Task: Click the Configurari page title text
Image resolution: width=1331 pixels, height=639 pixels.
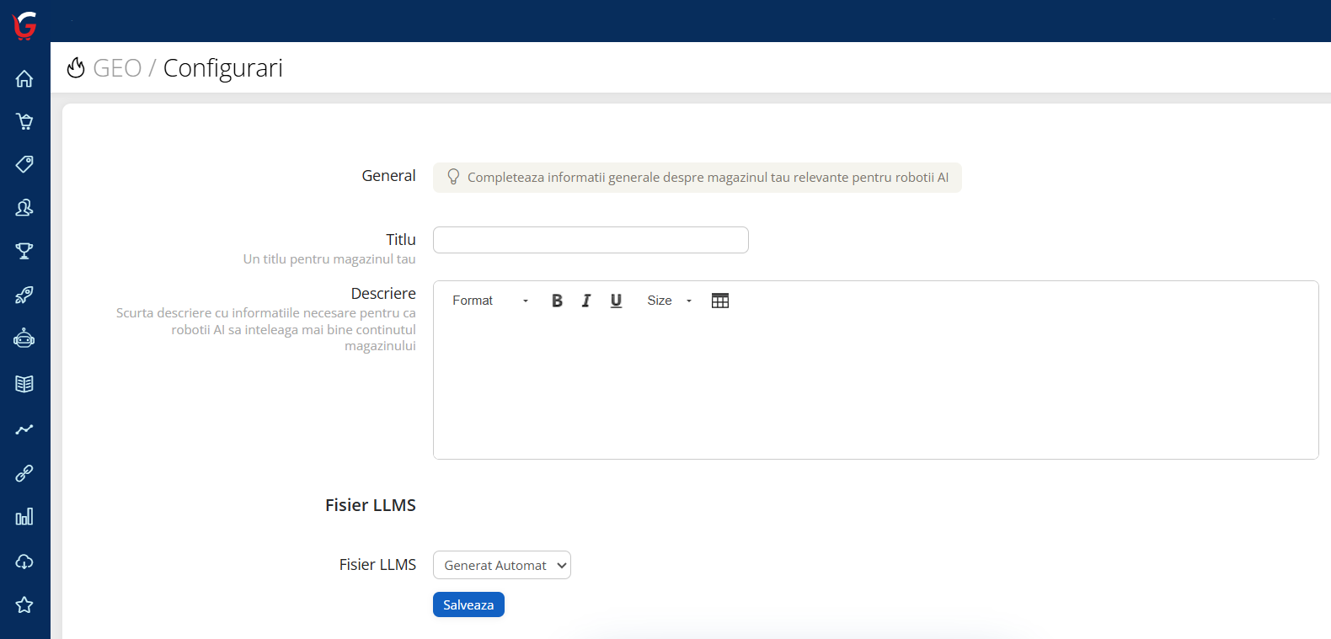Action: [x=223, y=67]
